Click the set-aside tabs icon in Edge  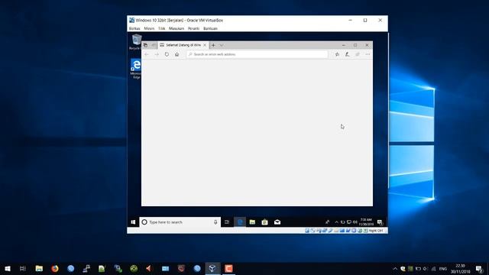tap(145, 45)
